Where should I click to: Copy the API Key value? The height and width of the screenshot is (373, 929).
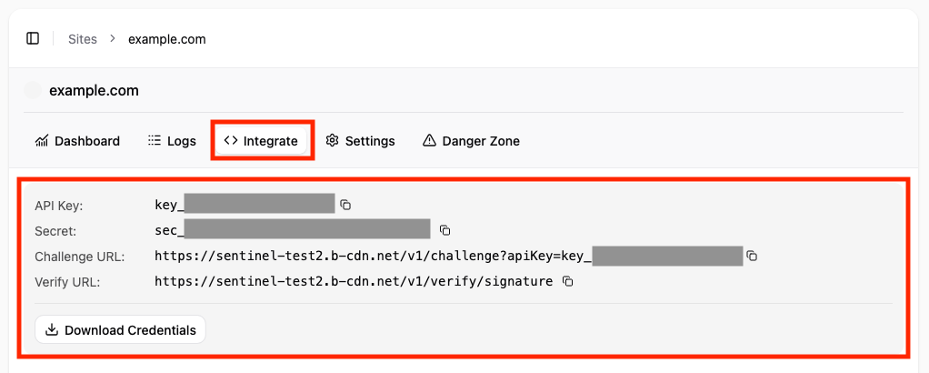point(345,206)
